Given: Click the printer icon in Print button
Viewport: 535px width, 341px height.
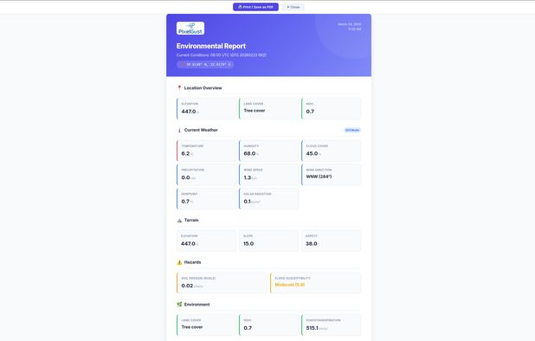Looking at the screenshot, I should (x=240, y=7).
